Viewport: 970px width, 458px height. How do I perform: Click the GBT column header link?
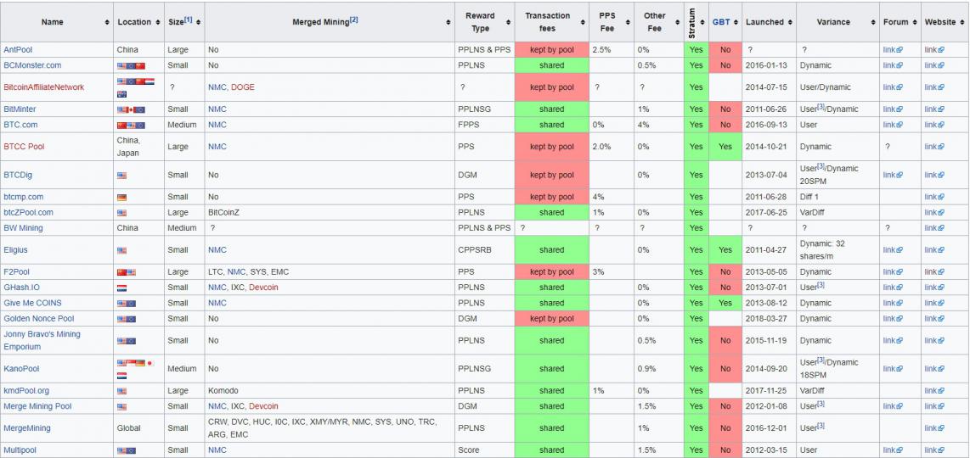point(721,22)
